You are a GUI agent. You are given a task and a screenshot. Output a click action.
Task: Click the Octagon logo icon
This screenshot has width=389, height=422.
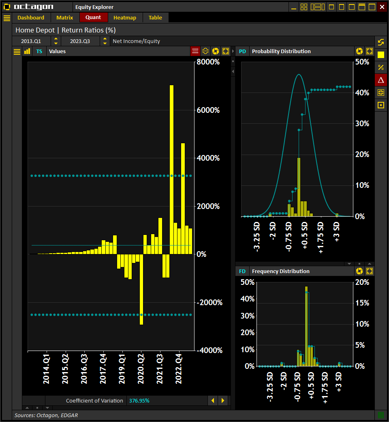(x=7, y=7)
